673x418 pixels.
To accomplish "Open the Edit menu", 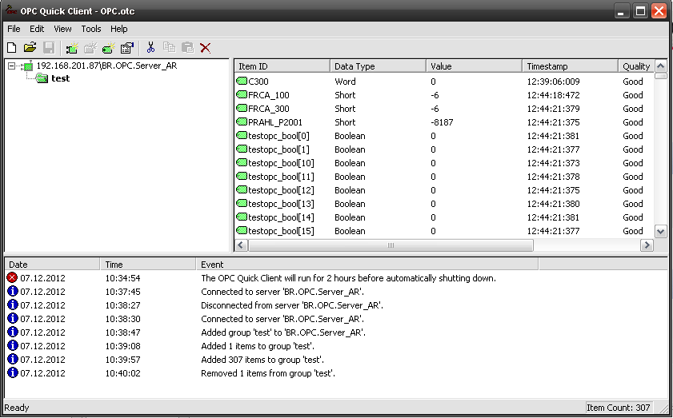I will [x=37, y=29].
